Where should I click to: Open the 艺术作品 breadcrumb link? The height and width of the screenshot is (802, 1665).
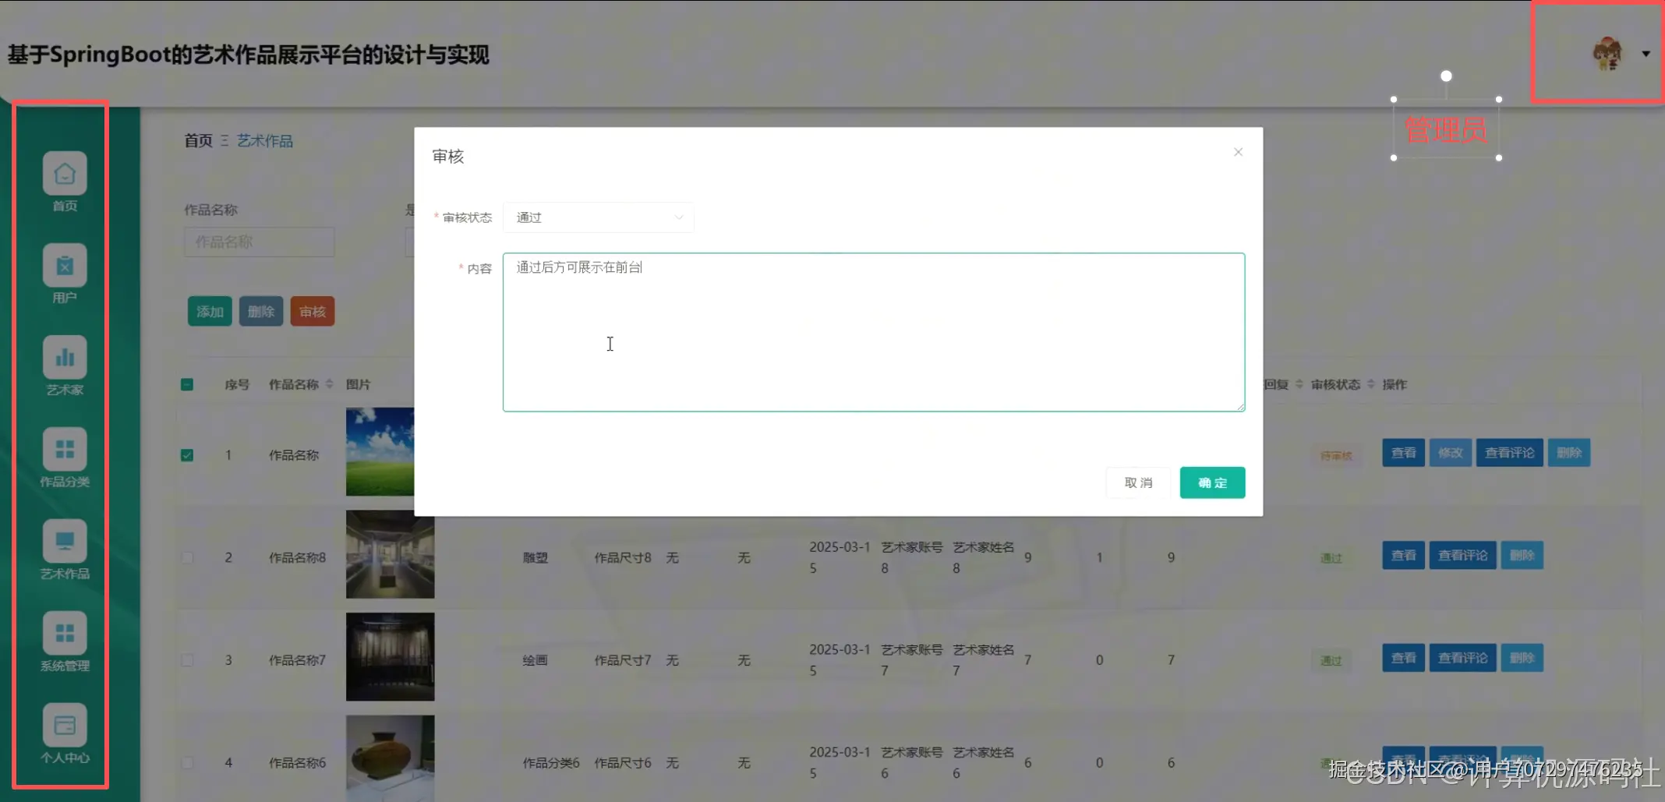[x=265, y=140]
